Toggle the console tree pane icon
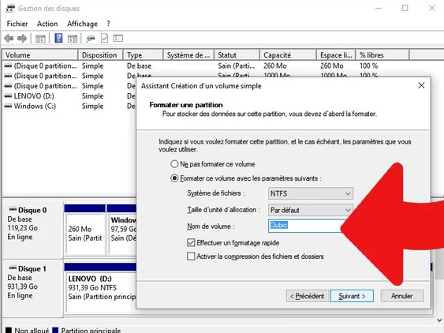 pos(40,39)
